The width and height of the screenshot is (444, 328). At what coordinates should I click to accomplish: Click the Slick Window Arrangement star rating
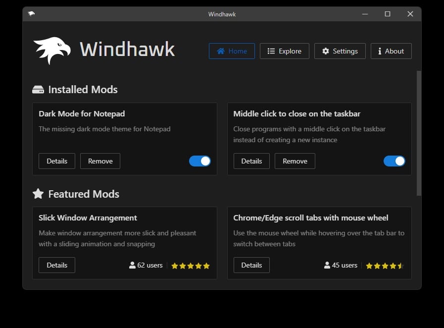coord(191,266)
